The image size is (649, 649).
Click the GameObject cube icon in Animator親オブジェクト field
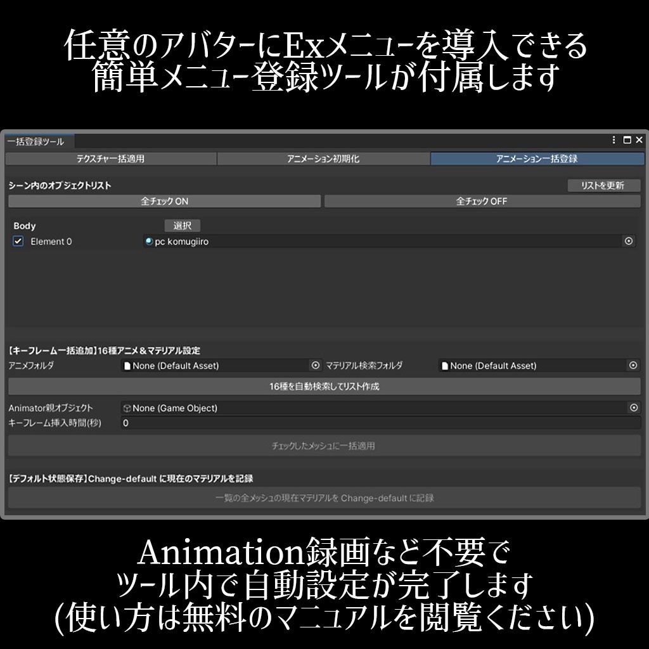(x=127, y=408)
